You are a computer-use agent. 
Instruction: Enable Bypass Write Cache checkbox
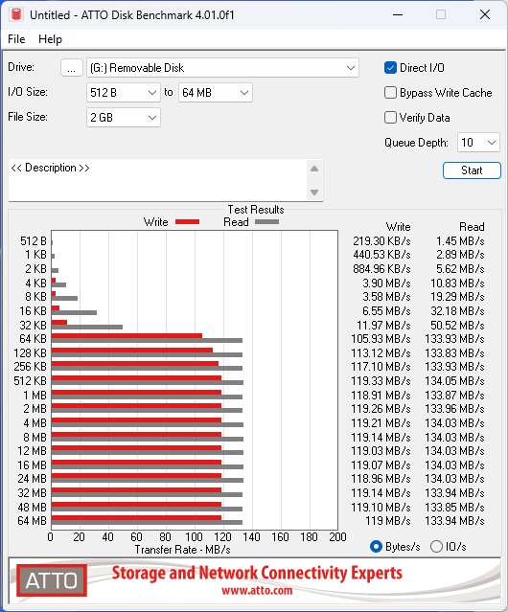(x=390, y=93)
